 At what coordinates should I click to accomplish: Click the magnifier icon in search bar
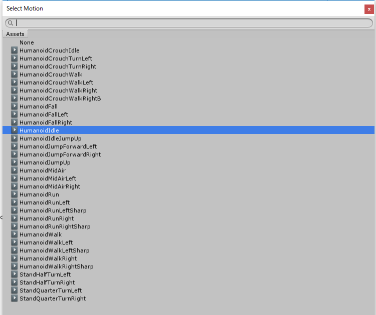[x=10, y=23]
